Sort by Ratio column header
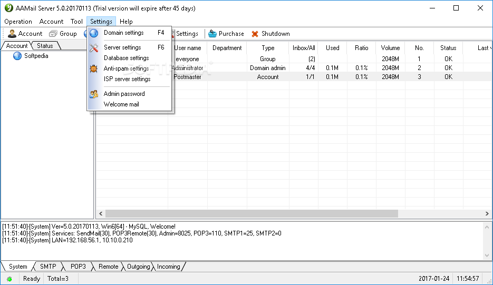 [x=361, y=48]
